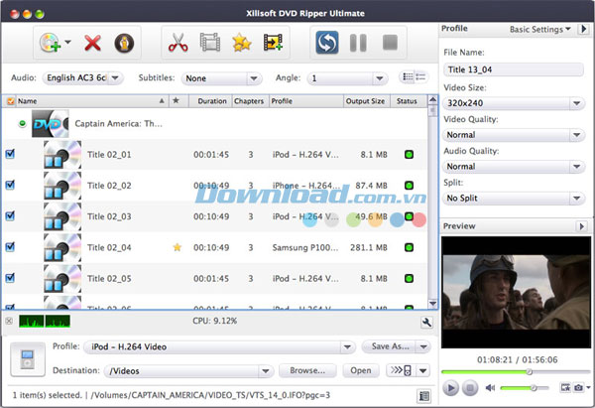Toggle the select-all checkbox in Name header
Image resolution: width=595 pixels, height=408 pixels.
pos(11,101)
